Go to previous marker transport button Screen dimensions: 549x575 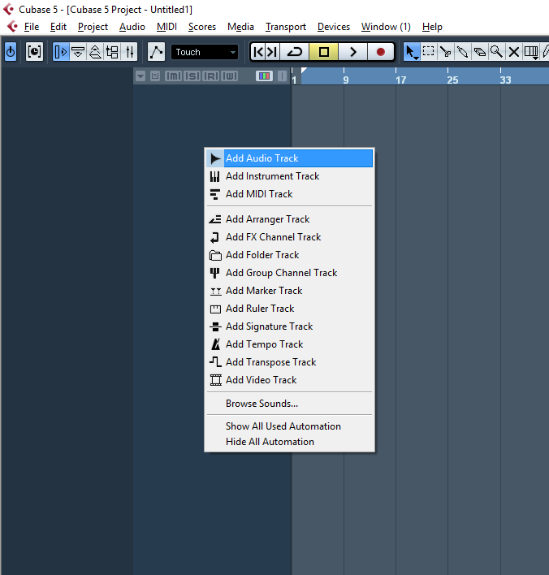257,52
